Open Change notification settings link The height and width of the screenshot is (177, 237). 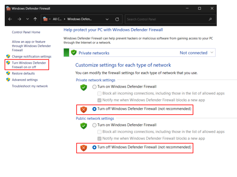point(32,56)
